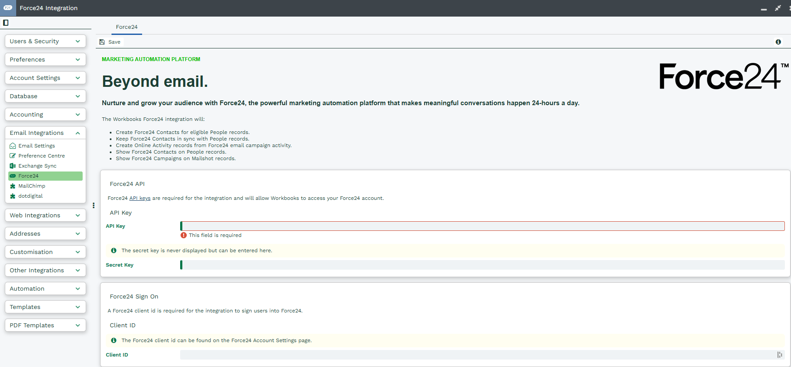Click the Force24 app icon in title bar
This screenshot has width=791, height=367.
tap(8, 8)
